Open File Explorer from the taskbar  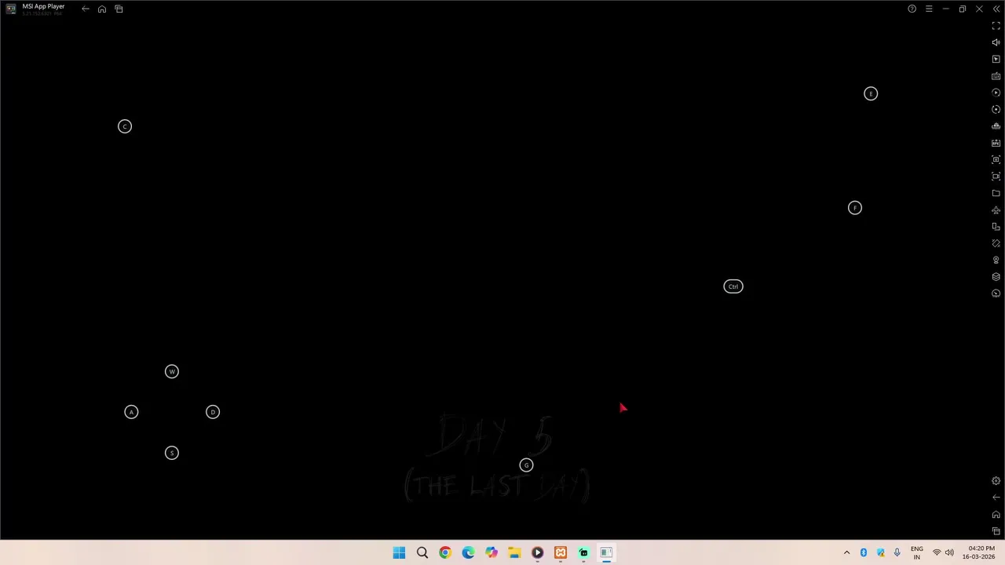pos(514,553)
